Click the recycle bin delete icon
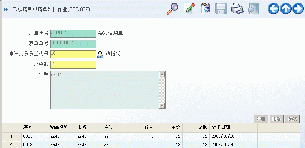Viewport: 305px width, 148px height. tap(205, 8)
